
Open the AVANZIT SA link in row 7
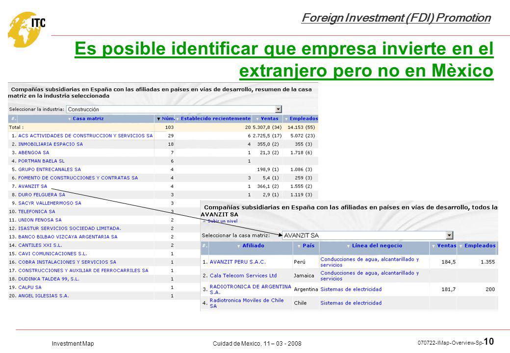click(32, 187)
